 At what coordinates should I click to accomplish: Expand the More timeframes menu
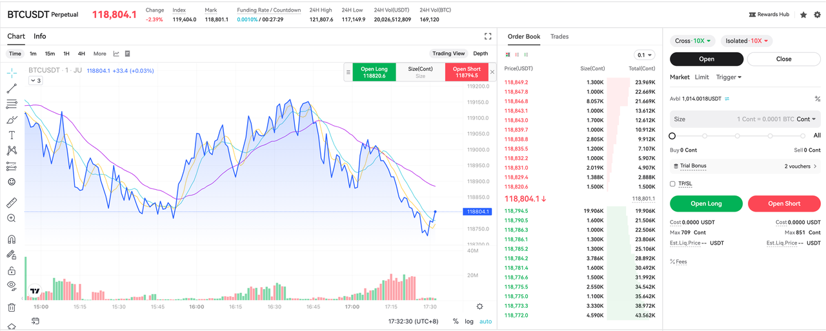tap(99, 54)
